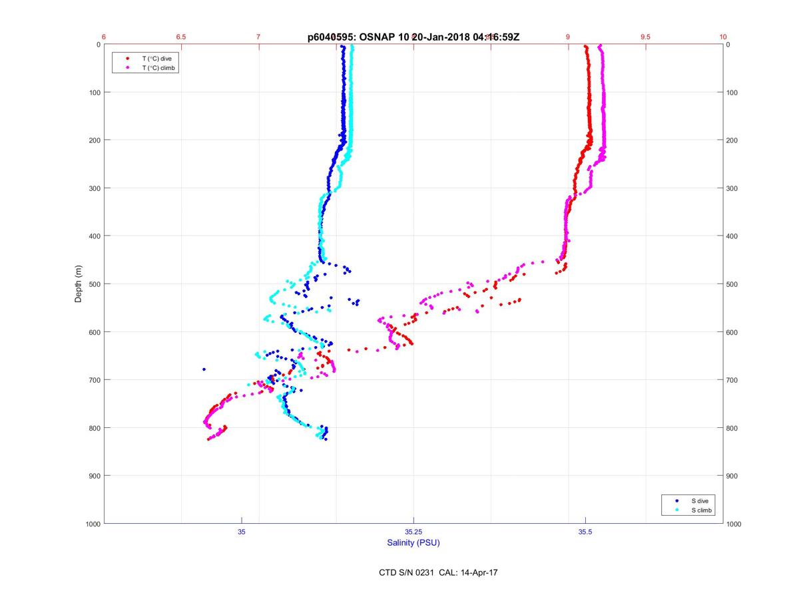Click the 200 tick on left depth axis

[94, 140]
